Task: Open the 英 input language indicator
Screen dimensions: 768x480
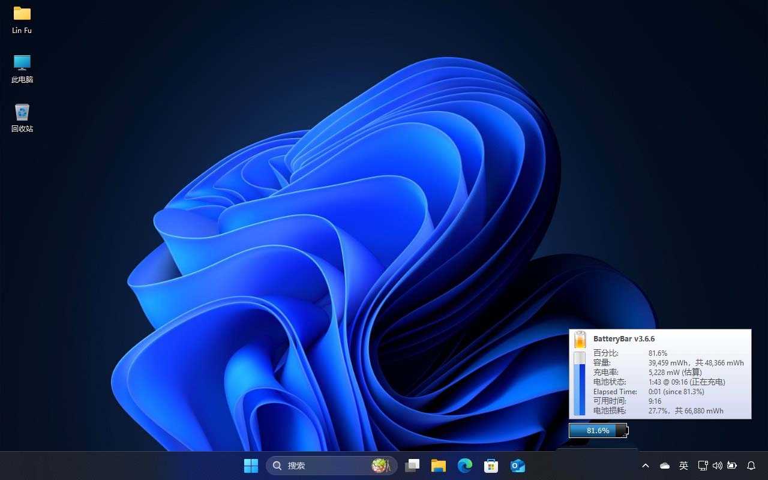Action: point(683,465)
